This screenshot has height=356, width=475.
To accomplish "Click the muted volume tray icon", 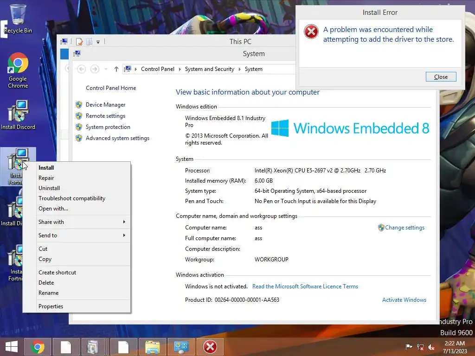I will [431, 347].
